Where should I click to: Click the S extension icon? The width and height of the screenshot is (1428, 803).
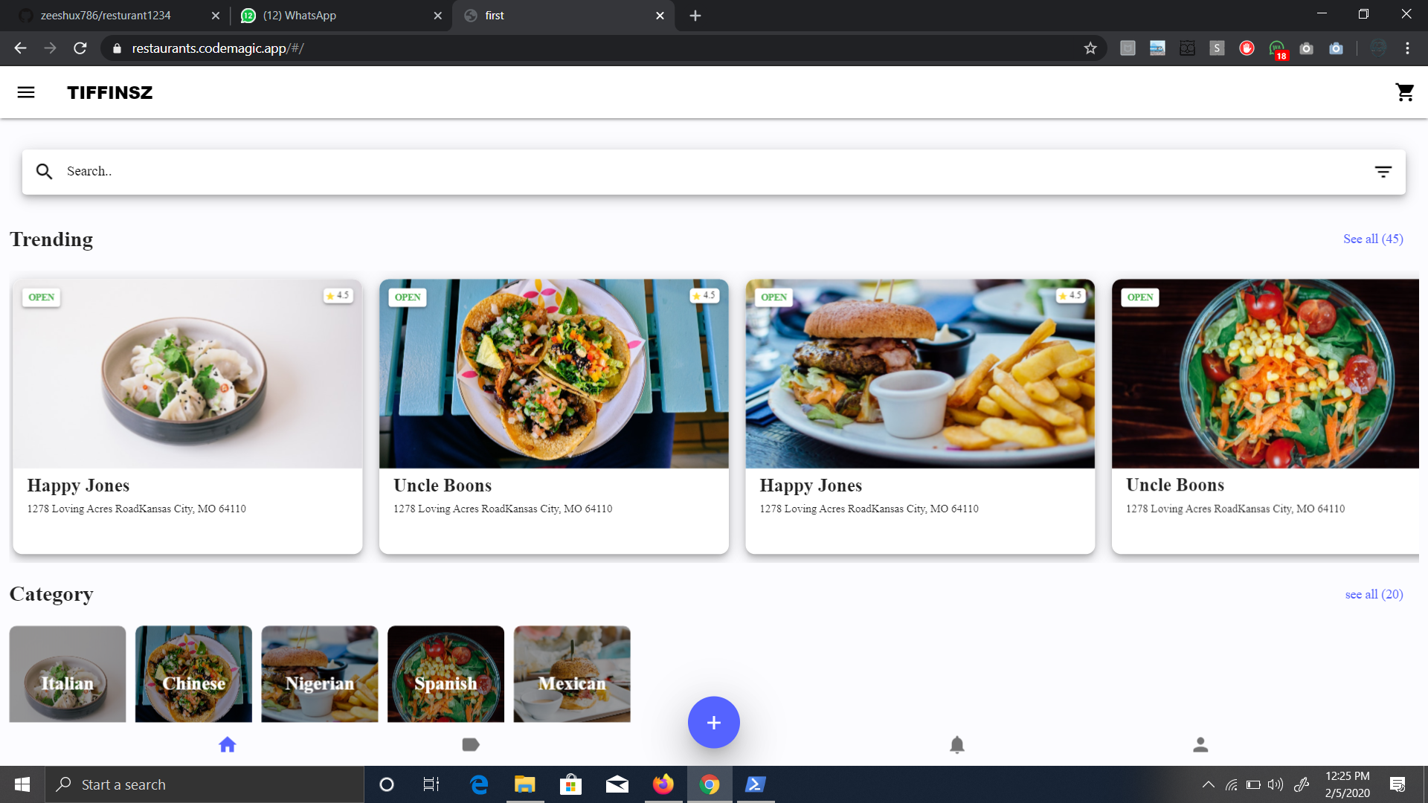1217,48
